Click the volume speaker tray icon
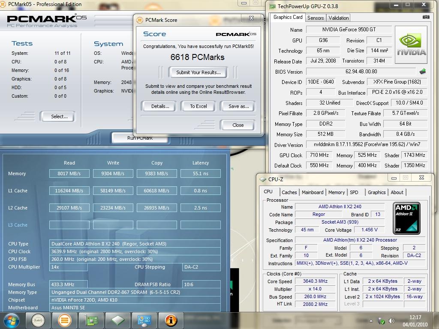The height and width of the screenshot is (329, 439). coord(392,321)
